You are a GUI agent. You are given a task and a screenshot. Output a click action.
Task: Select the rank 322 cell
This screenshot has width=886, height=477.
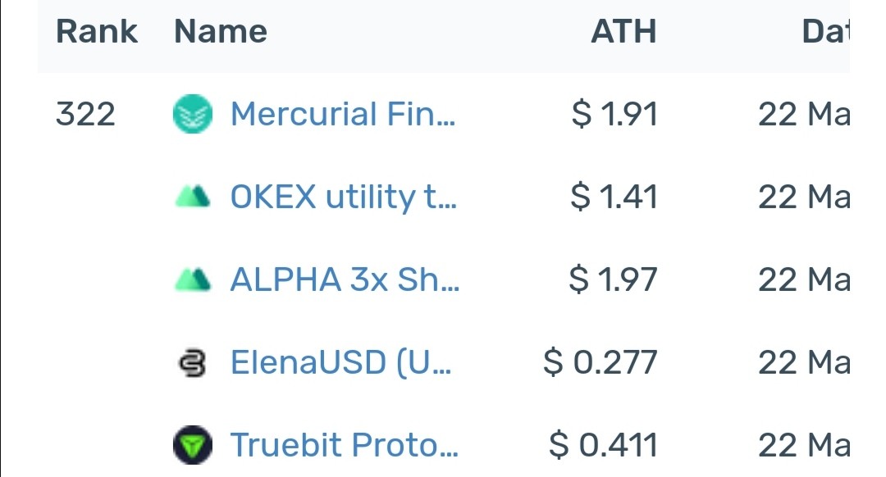pos(85,114)
